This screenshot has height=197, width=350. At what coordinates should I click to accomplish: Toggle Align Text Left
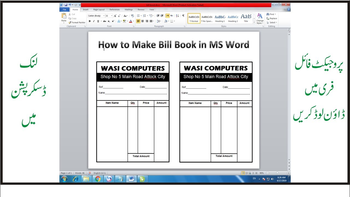pyautogui.click(x=138, y=21)
